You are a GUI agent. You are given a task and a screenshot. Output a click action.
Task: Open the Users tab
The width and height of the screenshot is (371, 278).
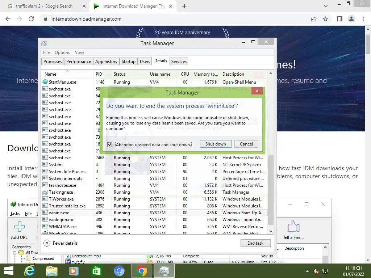(x=145, y=62)
